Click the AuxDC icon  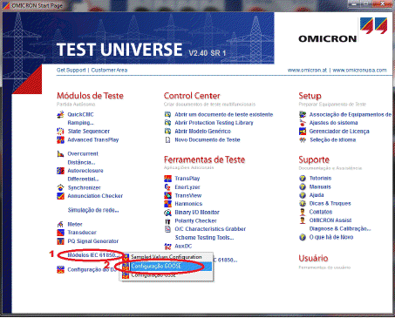click(x=167, y=247)
